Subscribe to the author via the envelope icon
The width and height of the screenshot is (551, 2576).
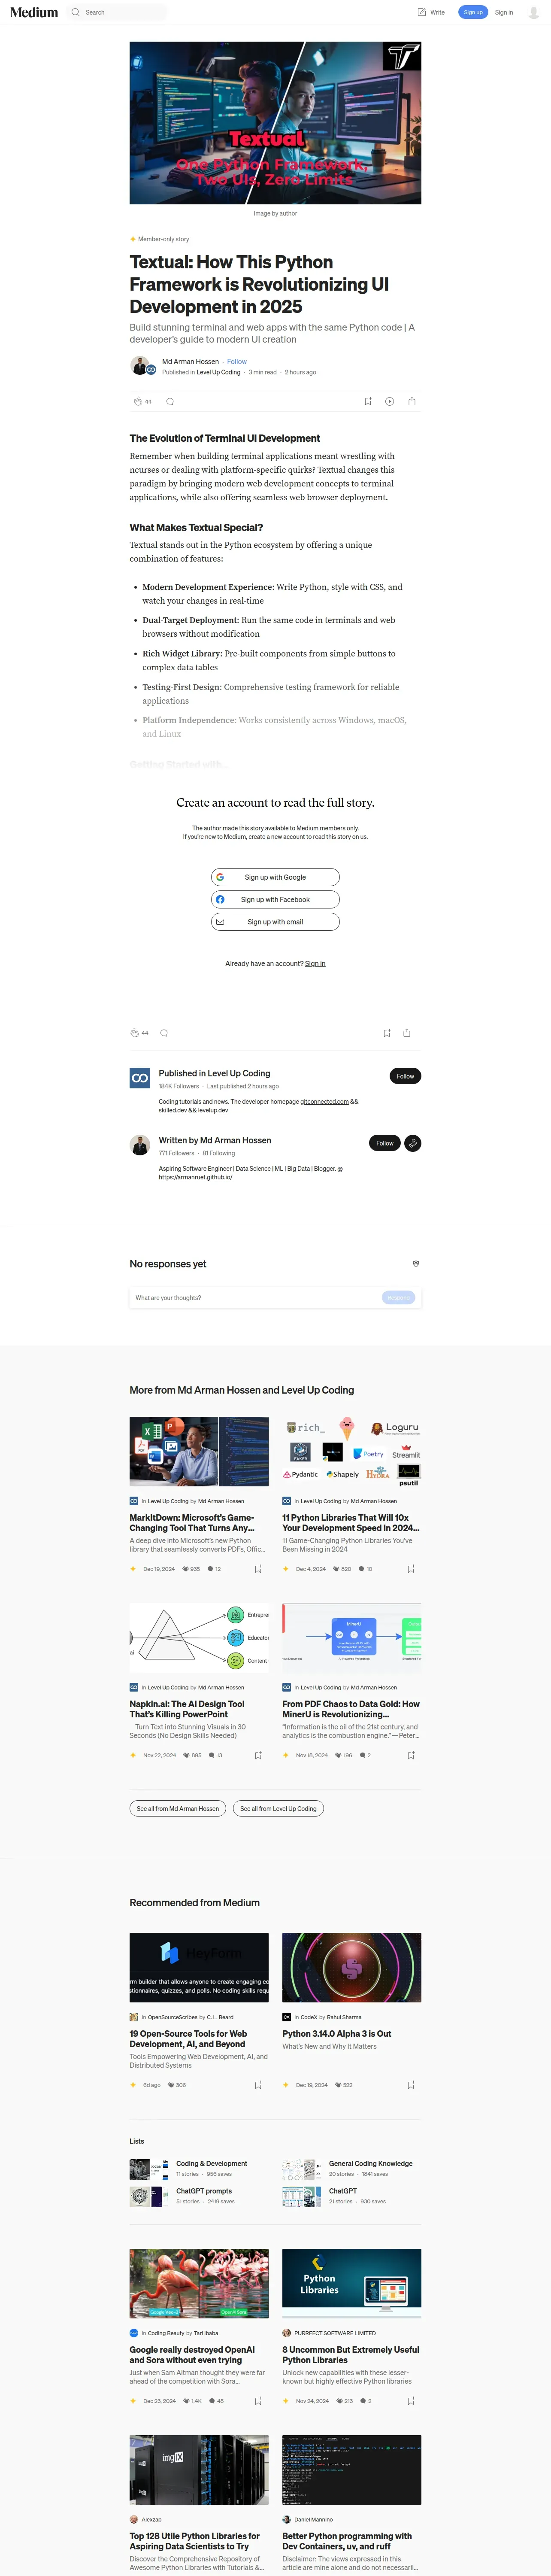[412, 1143]
